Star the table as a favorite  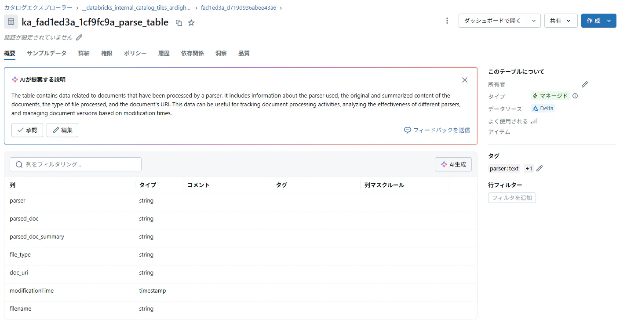pos(191,22)
